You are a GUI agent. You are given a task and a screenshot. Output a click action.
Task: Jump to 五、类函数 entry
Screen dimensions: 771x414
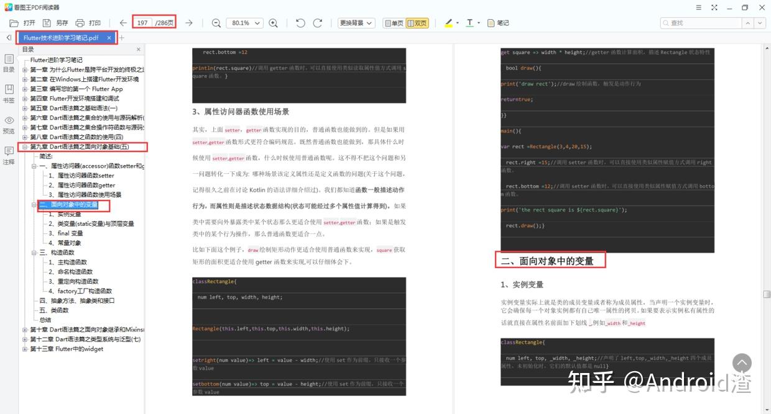point(54,310)
